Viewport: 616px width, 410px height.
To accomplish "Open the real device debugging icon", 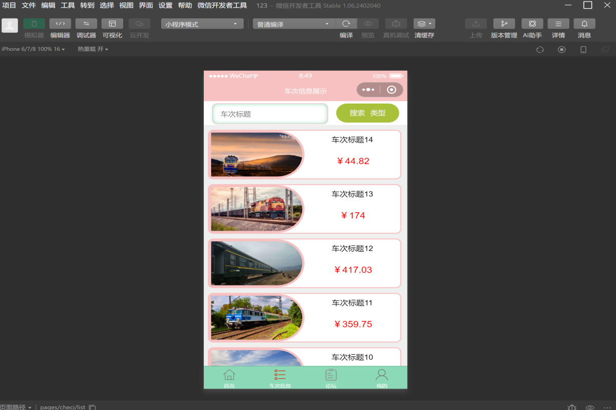I will [x=396, y=24].
